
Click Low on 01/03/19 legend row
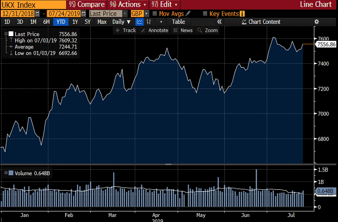pyautogui.click(x=46, y=53)
